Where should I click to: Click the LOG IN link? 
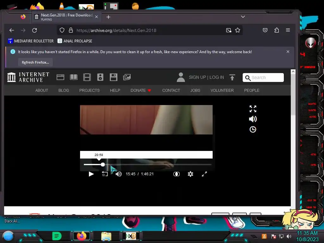tap(217, 77)
